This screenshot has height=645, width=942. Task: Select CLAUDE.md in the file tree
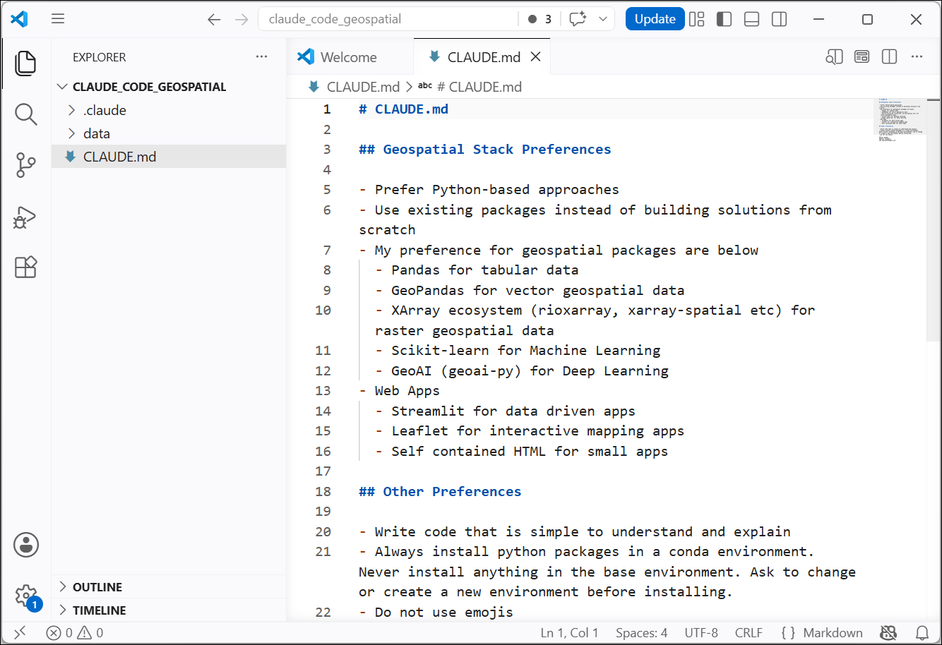[x=169, y=157]
